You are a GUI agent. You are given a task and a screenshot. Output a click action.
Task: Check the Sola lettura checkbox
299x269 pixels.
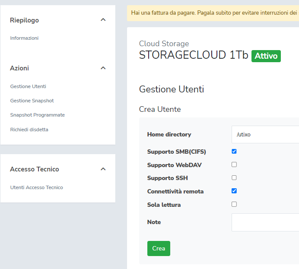tap(234, 204)
